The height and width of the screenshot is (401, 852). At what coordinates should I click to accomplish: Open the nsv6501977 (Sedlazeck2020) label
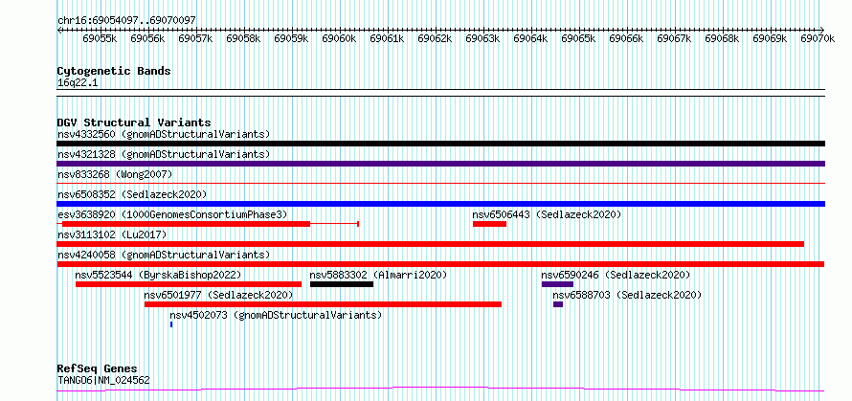coord(218,295)
